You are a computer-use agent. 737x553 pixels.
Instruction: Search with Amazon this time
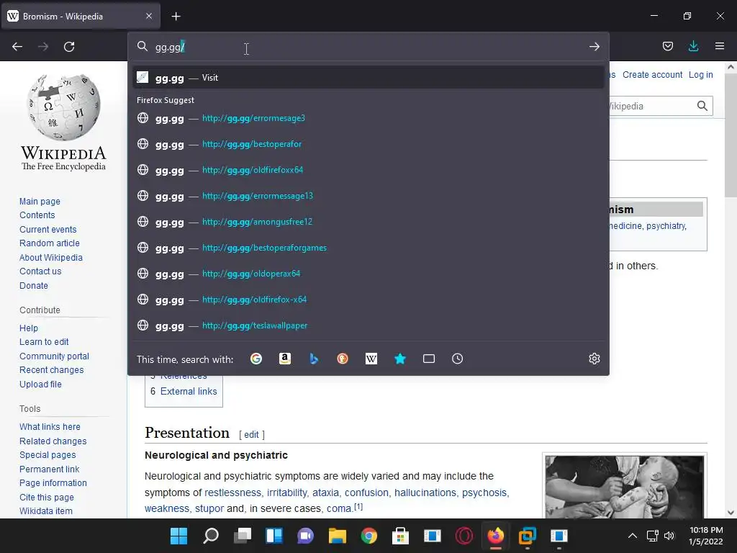[x=285, y=359]
